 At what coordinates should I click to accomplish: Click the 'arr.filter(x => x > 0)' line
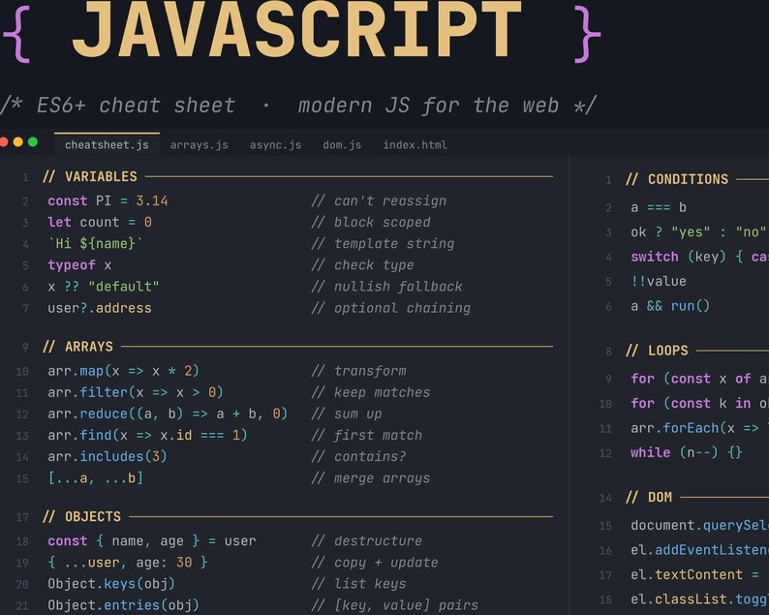136,392
